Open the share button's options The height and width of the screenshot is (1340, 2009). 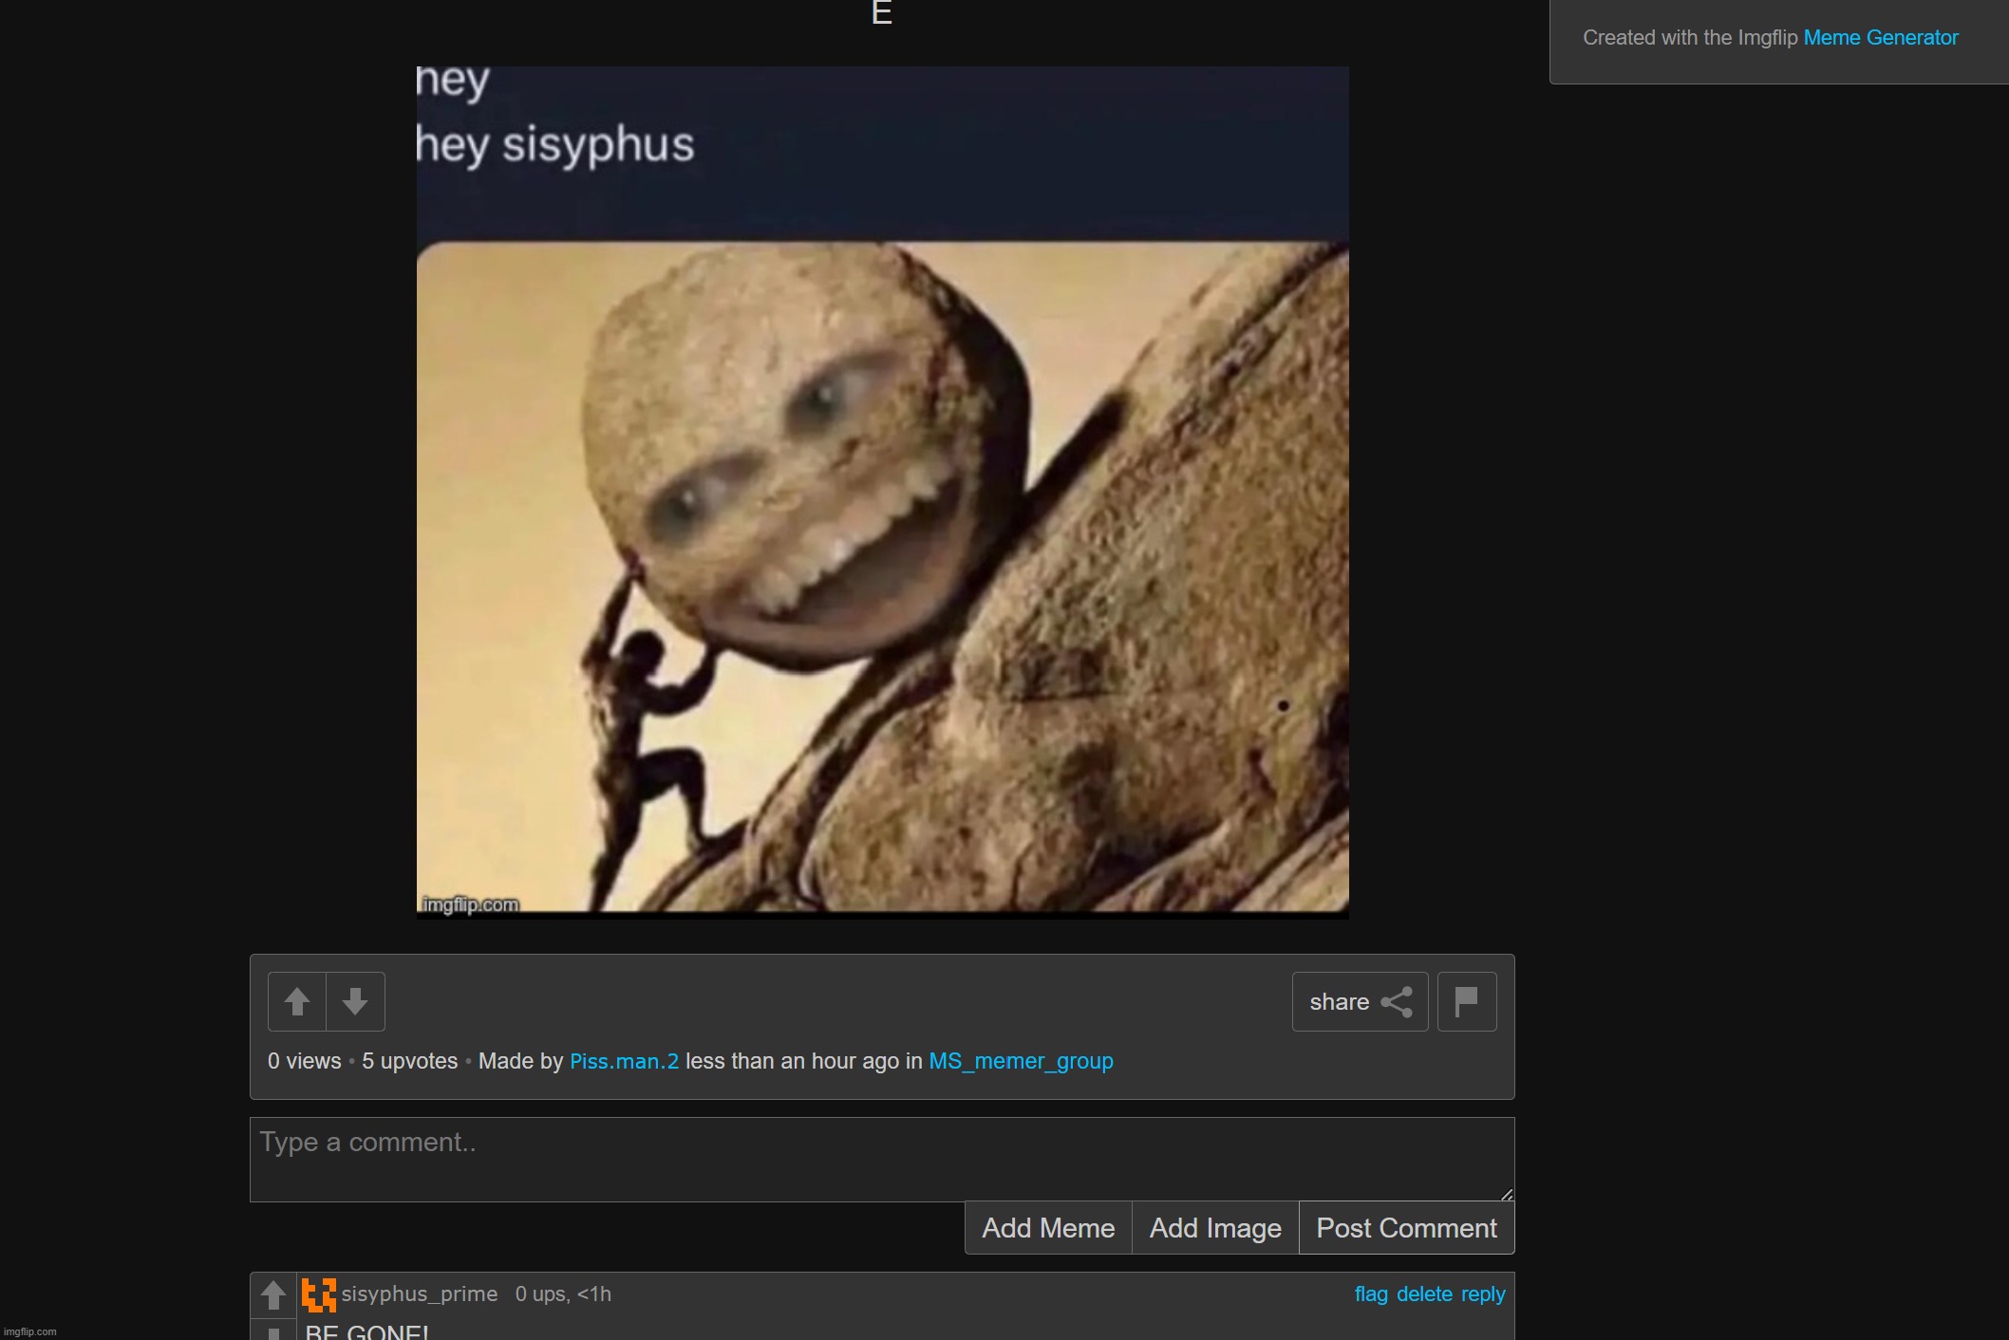click(1360, 1001)
